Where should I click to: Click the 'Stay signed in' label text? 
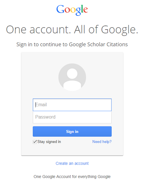coord(49,142)
